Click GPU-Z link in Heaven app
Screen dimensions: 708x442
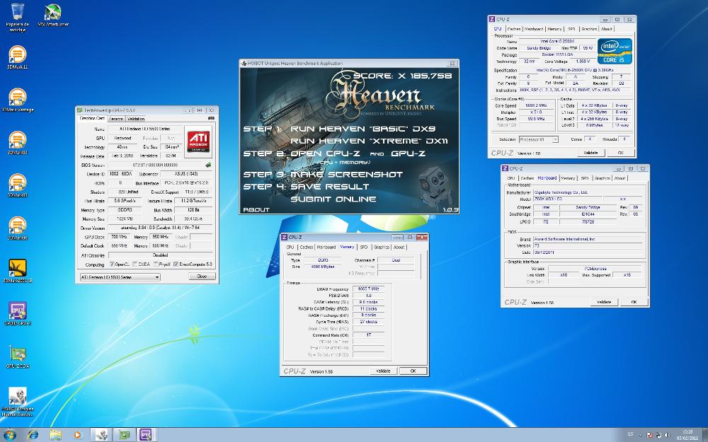(x=409, y=153)
